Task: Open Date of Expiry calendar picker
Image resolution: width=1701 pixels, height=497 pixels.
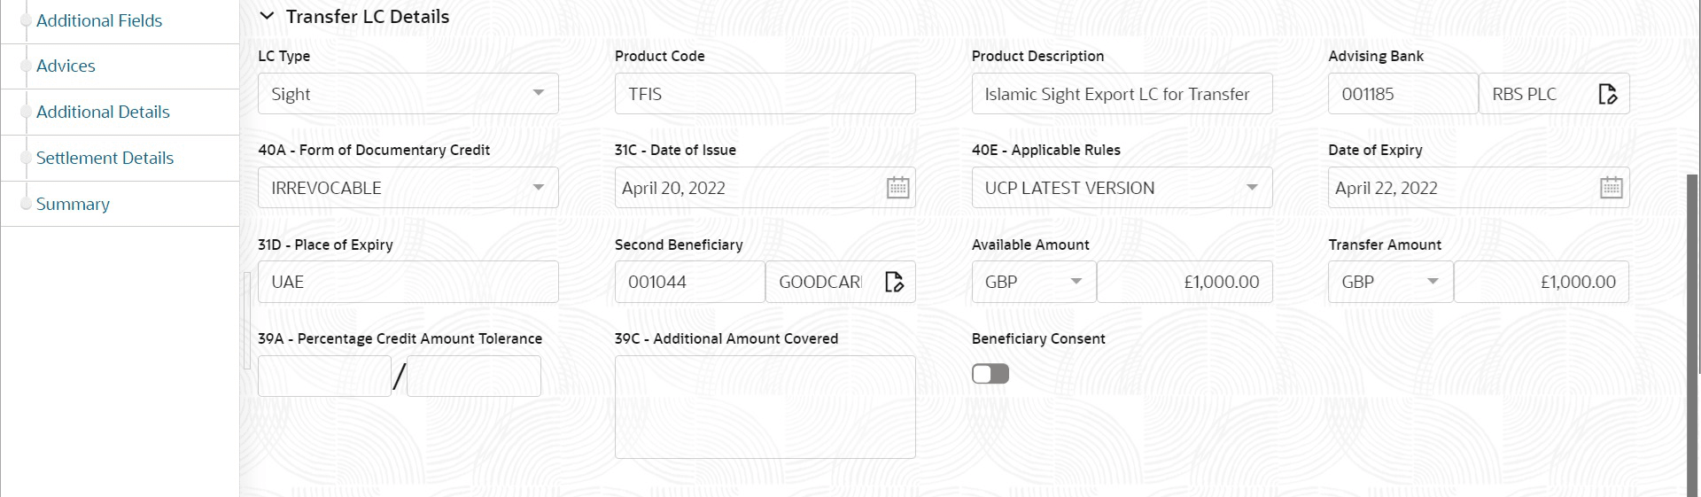Action: pyautogui.click(x=1611, y=188)
